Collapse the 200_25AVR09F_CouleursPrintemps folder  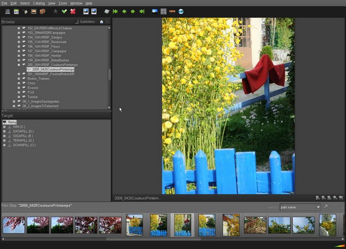coord(19,65)
